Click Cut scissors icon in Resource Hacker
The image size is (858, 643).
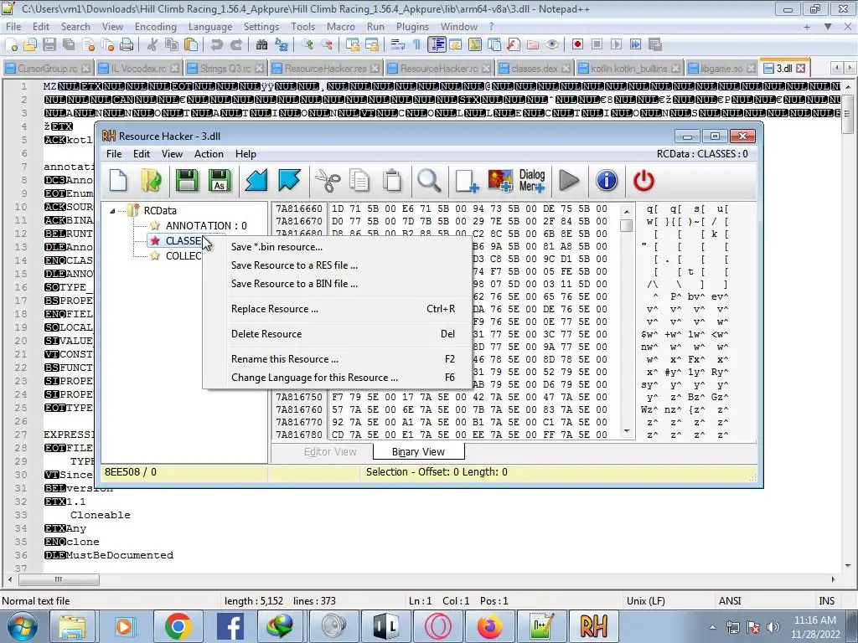click(x=328, y=181)
